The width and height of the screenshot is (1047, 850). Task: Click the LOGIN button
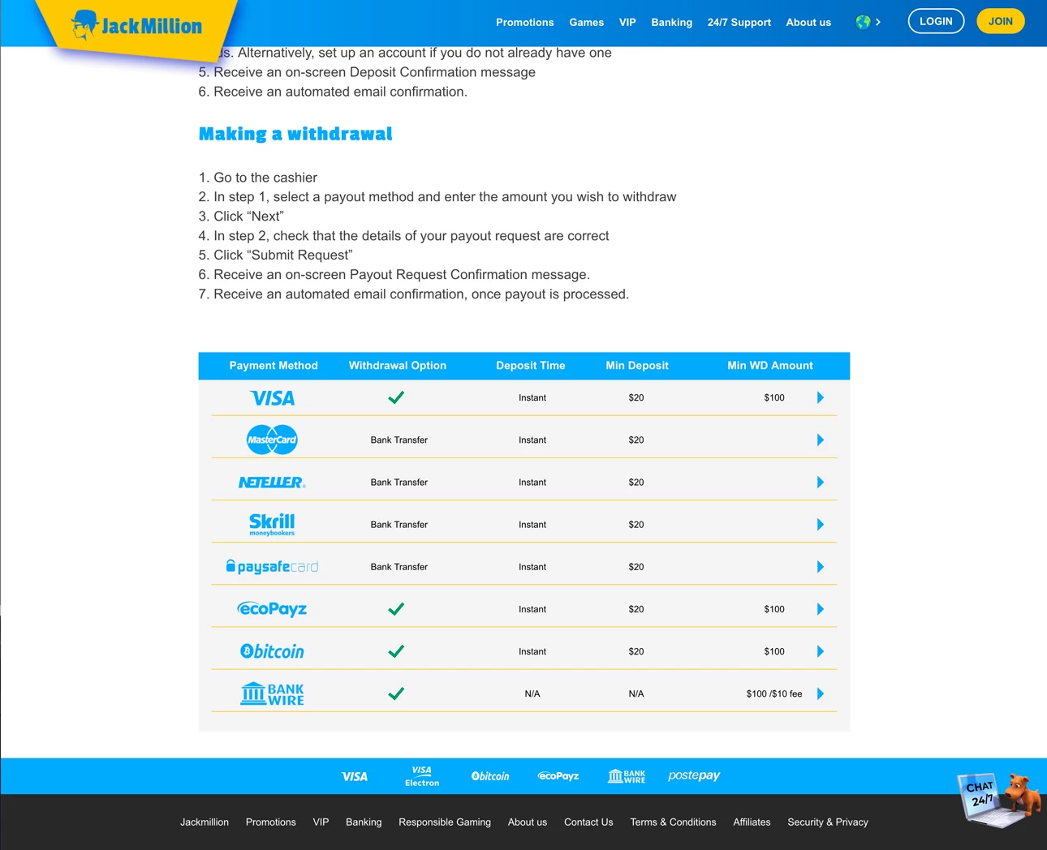point(936,21)
